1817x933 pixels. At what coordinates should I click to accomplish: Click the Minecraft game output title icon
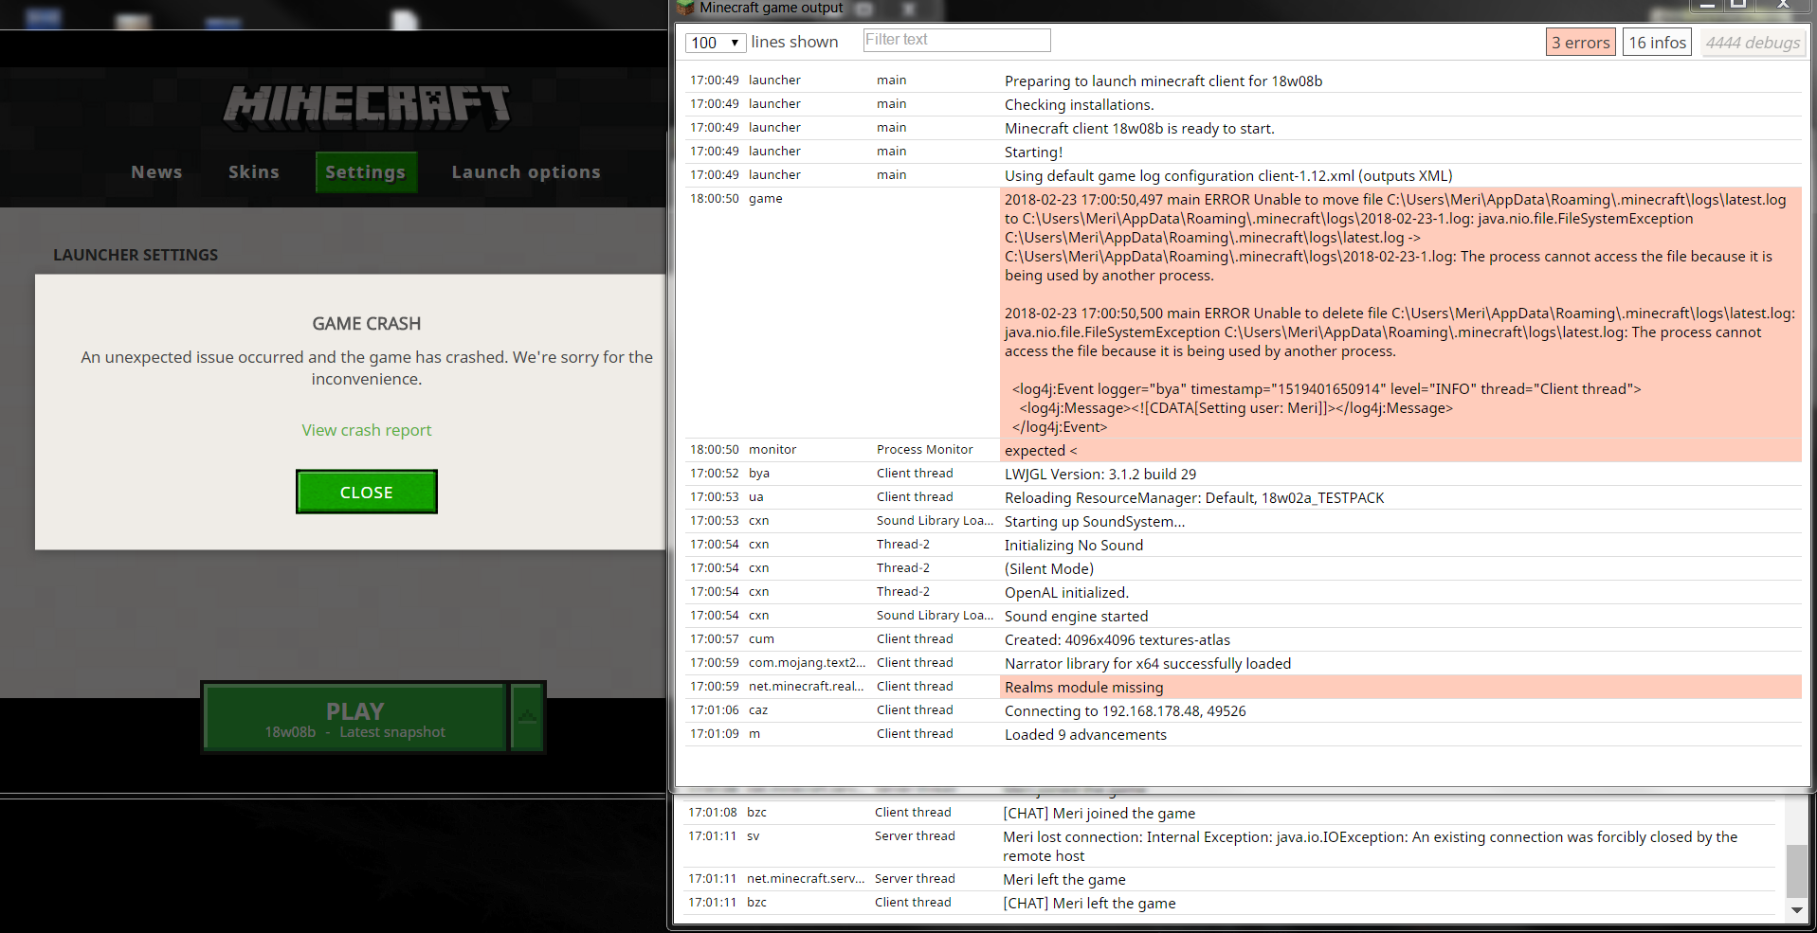click(685, 9)
